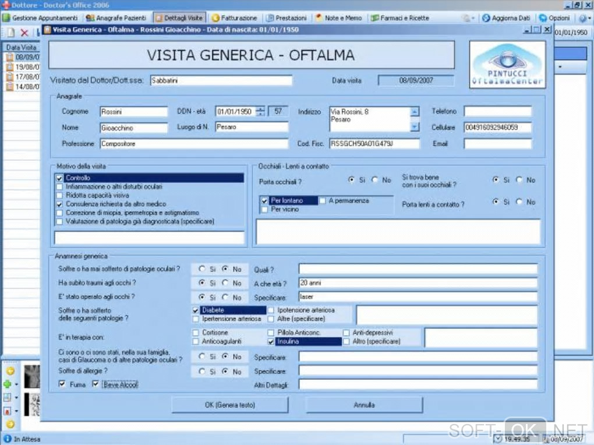Click the Nome field with Gioacchino

[134, 128]
